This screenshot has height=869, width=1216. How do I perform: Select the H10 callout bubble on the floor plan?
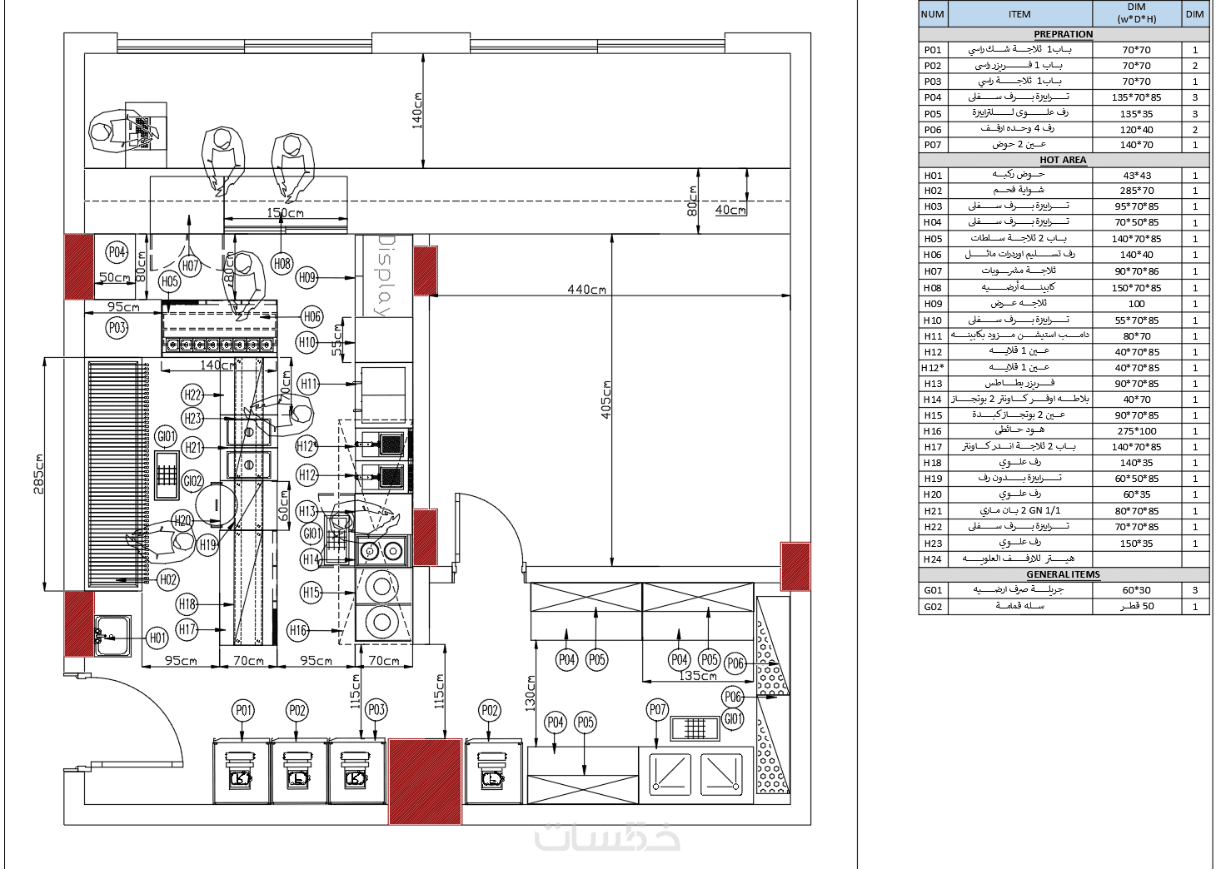coord(307,342)
